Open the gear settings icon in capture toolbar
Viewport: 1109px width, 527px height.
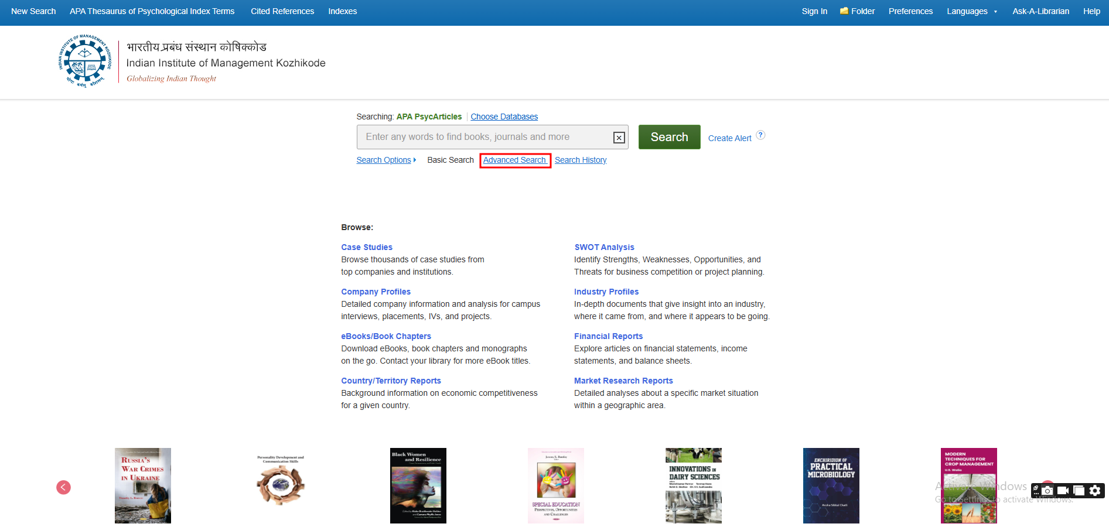(1095, 491)
